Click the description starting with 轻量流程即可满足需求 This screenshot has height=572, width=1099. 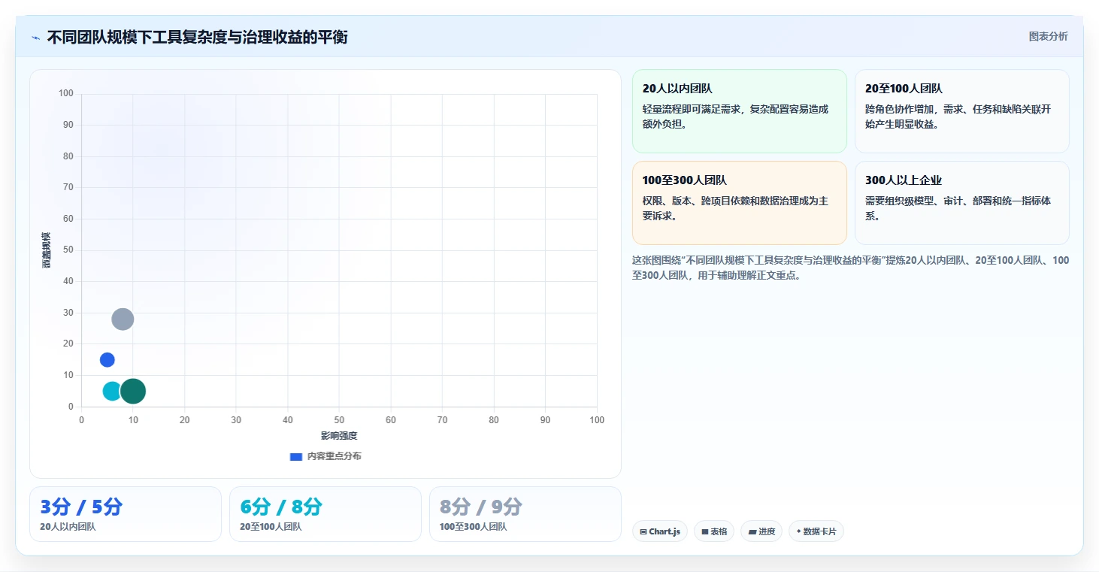pos(735,117)
